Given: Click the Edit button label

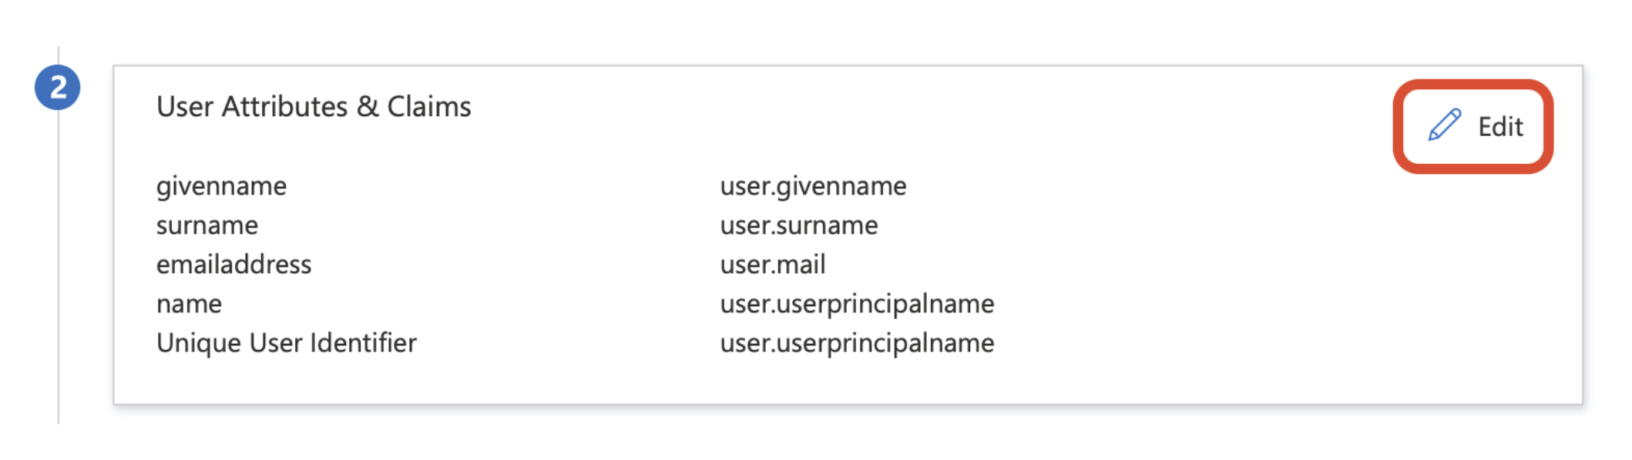Looking at the screenshot, I should click(x=1500, y=127).
